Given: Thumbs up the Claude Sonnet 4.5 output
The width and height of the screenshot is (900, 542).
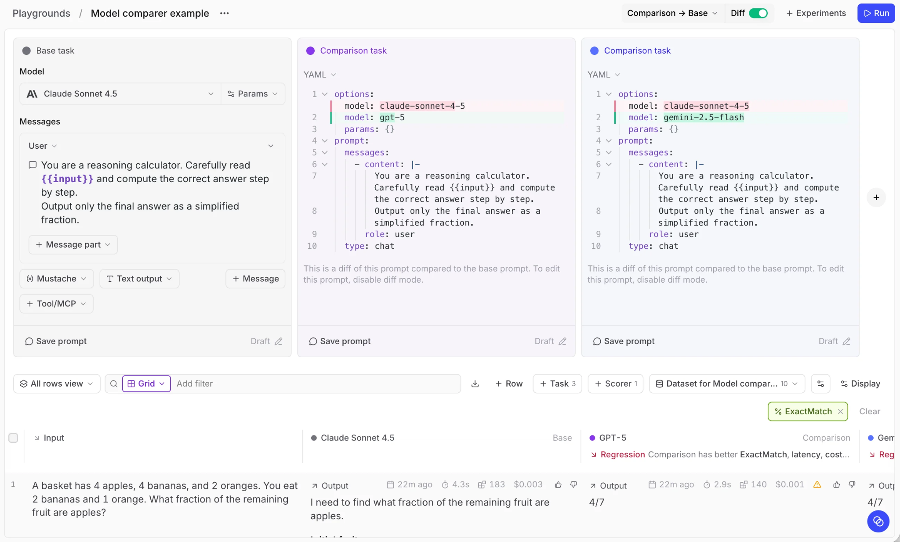Looking at the screenshot, I should (x=558, y=485).
